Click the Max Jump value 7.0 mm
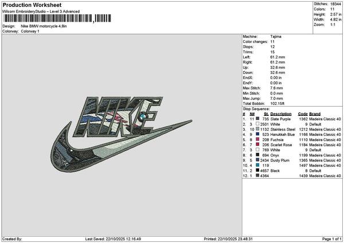Image resolution: width=344 pixels, height=243 pixels. (x=276, y=99)
